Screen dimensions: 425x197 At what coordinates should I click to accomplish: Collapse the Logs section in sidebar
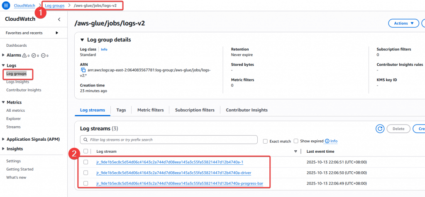pyautogui.click(x=3, y=65)
